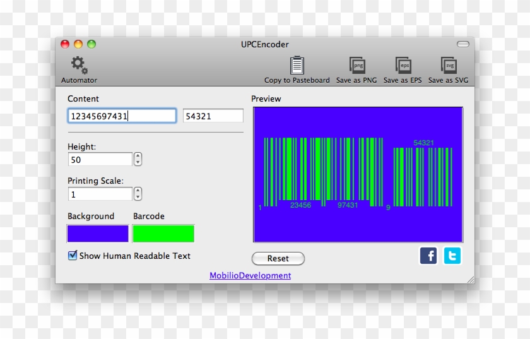This screenshot has height=339, width=530.
Task: Click into the Height value field
Action: pyautogui.click(x=100, y=159)
